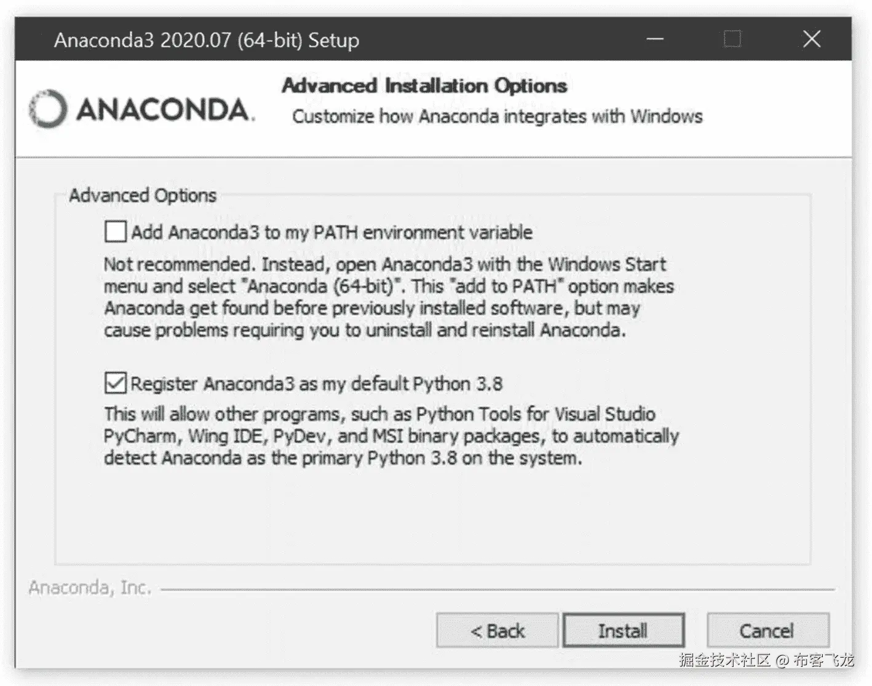Enable the Add Anaconda3 to PATH checkbox
This screenshot has height=686, width=872.
(116, 232)
